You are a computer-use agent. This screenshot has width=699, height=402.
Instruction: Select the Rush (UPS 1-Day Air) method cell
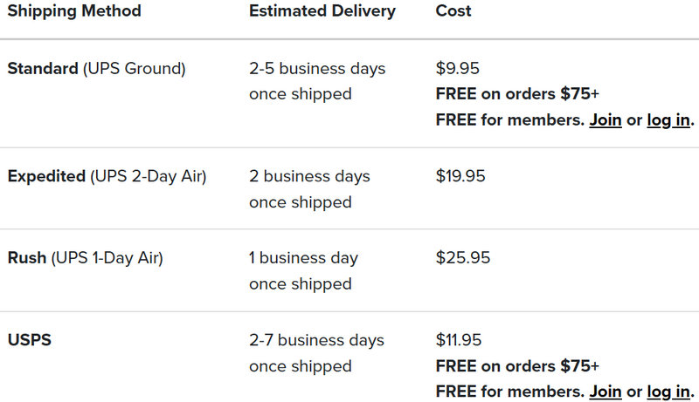85,258
